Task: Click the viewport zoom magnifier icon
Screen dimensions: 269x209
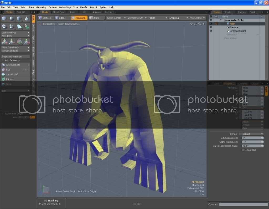Action: pos(200,24)
